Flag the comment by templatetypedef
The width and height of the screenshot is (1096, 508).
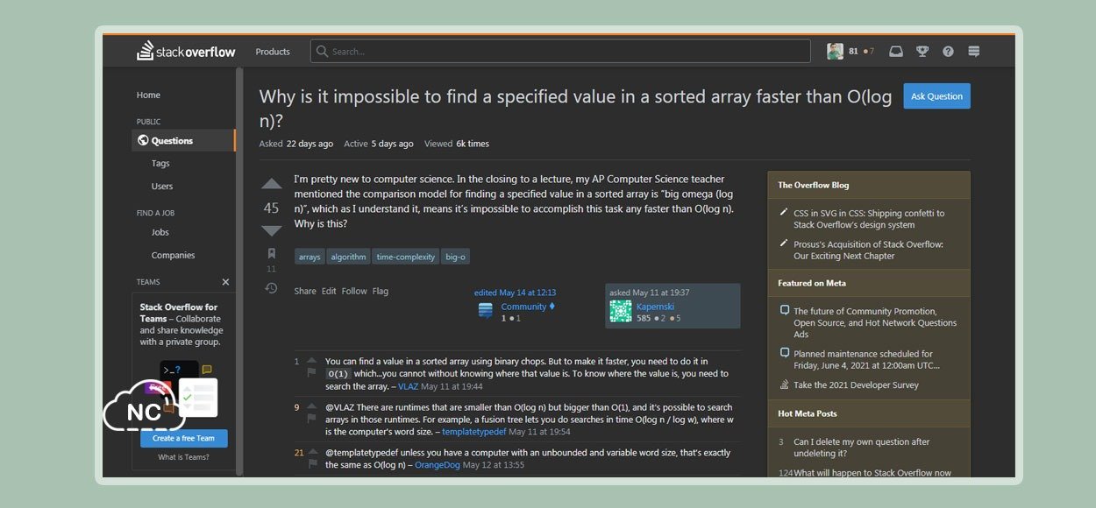coord(312,419)
